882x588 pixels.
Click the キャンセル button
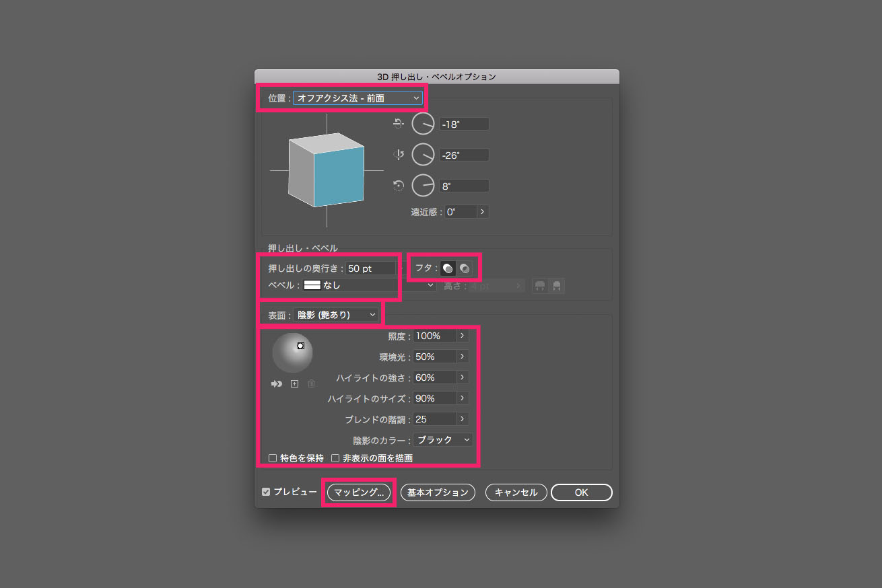pos(516,492)
